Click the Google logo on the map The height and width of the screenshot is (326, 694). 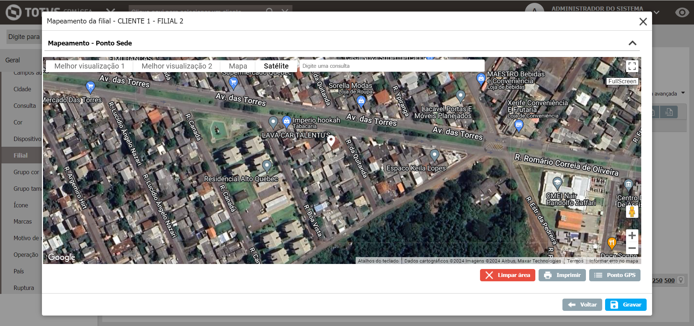[x=62, y=257]
